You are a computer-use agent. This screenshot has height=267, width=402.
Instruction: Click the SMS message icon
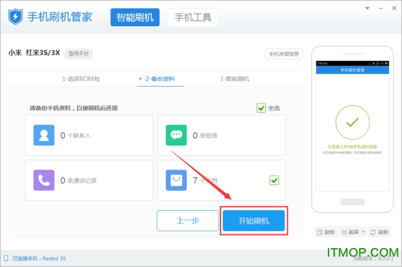point(176,135)
